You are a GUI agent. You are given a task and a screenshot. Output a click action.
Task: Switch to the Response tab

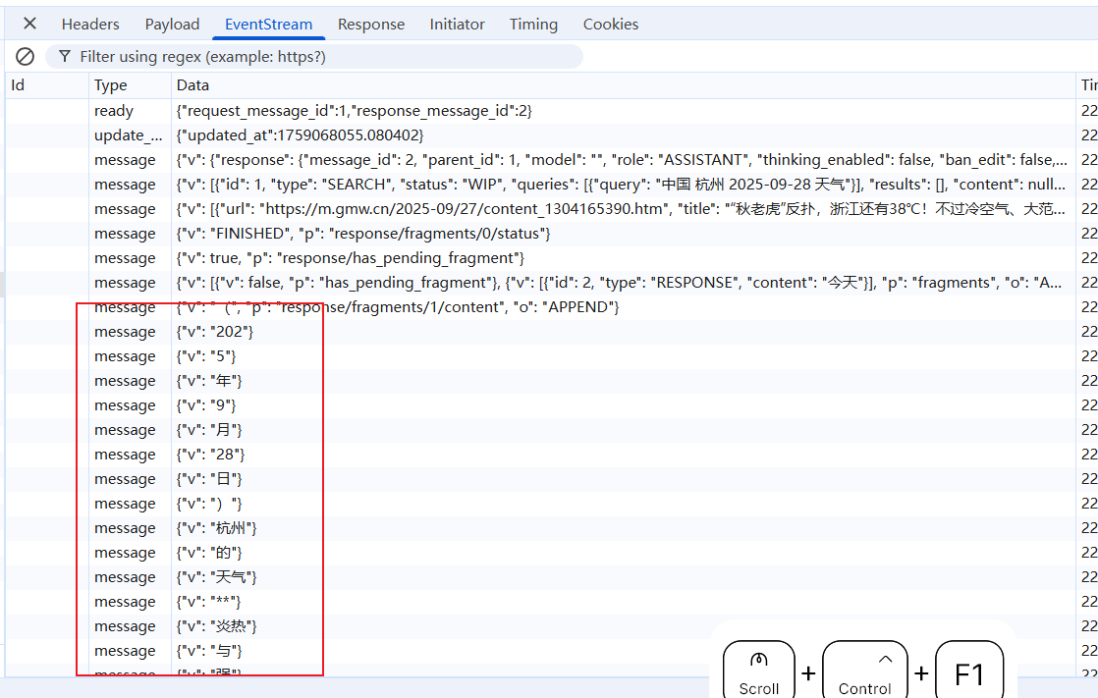pyautogui.click(x=371, y=24)
